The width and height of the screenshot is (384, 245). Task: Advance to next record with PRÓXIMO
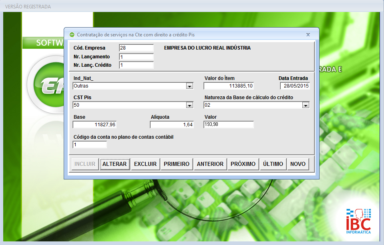click(243, 164)
